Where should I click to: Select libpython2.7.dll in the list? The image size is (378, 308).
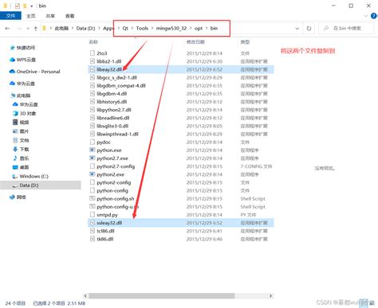tap(181, 110)
